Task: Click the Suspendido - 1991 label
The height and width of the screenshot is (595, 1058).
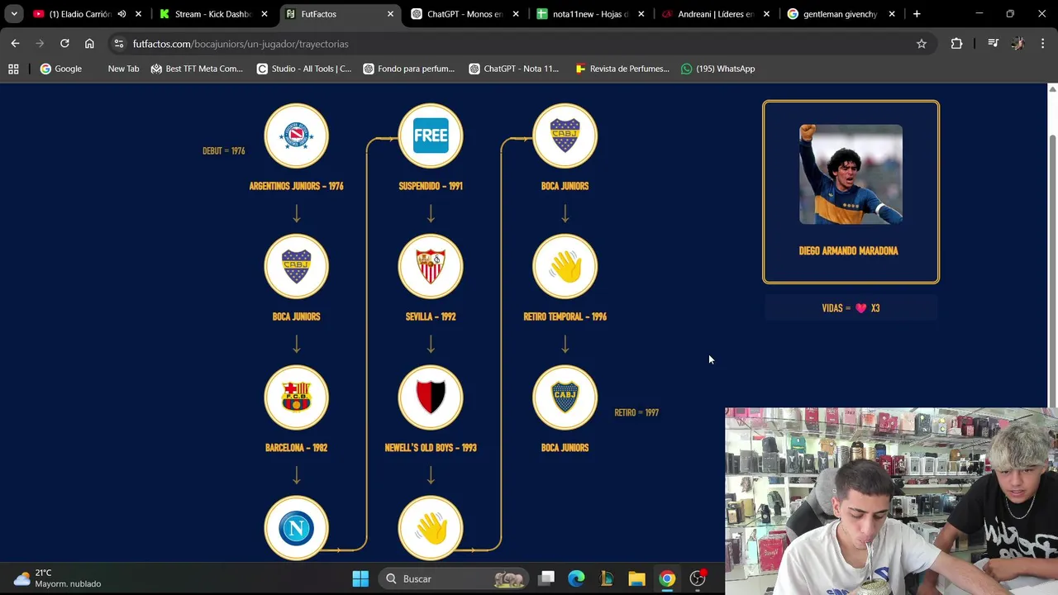Action: [431, 186]
